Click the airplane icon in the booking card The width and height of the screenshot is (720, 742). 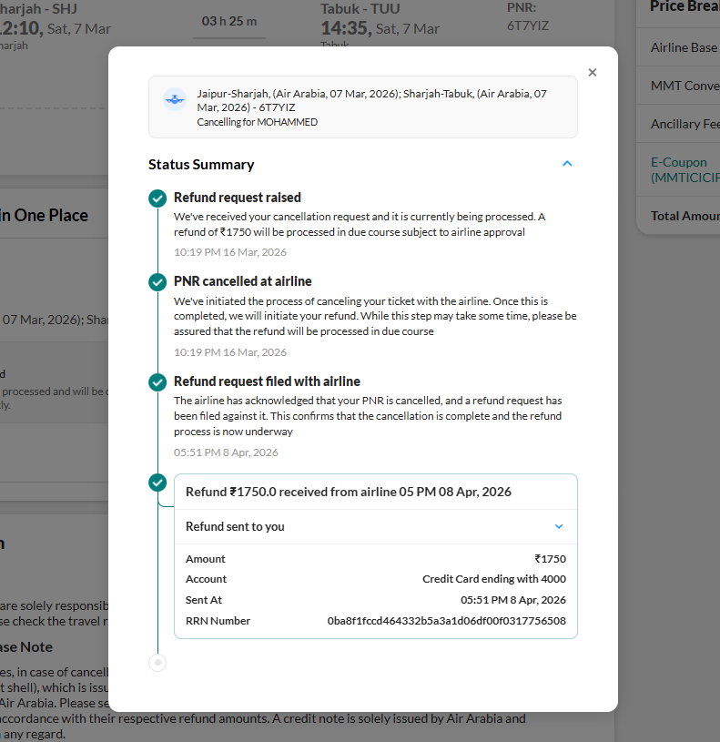pyautogui.click(x=175, y=99)
